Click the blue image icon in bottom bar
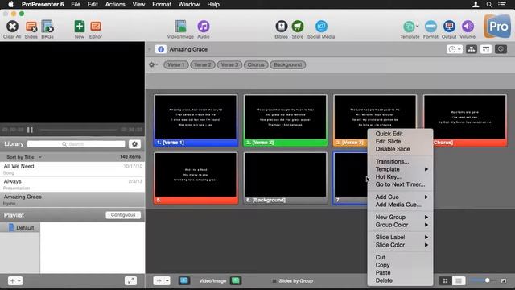515x290 pixels. point(184,280)
